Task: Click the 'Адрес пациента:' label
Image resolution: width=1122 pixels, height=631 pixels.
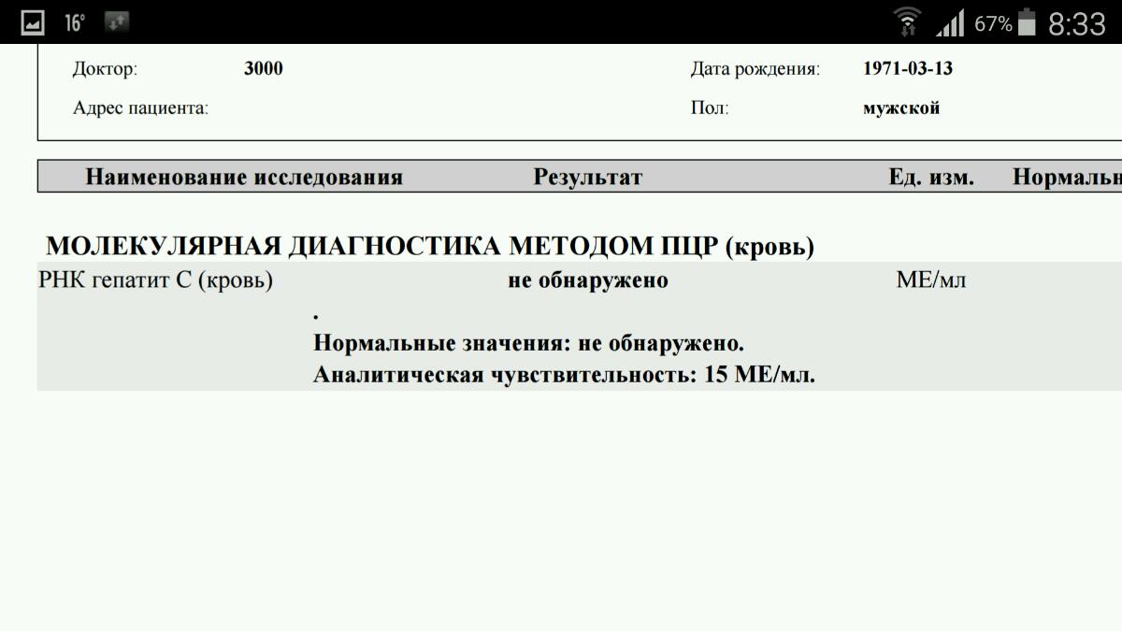Action: [x=140, y=108]
